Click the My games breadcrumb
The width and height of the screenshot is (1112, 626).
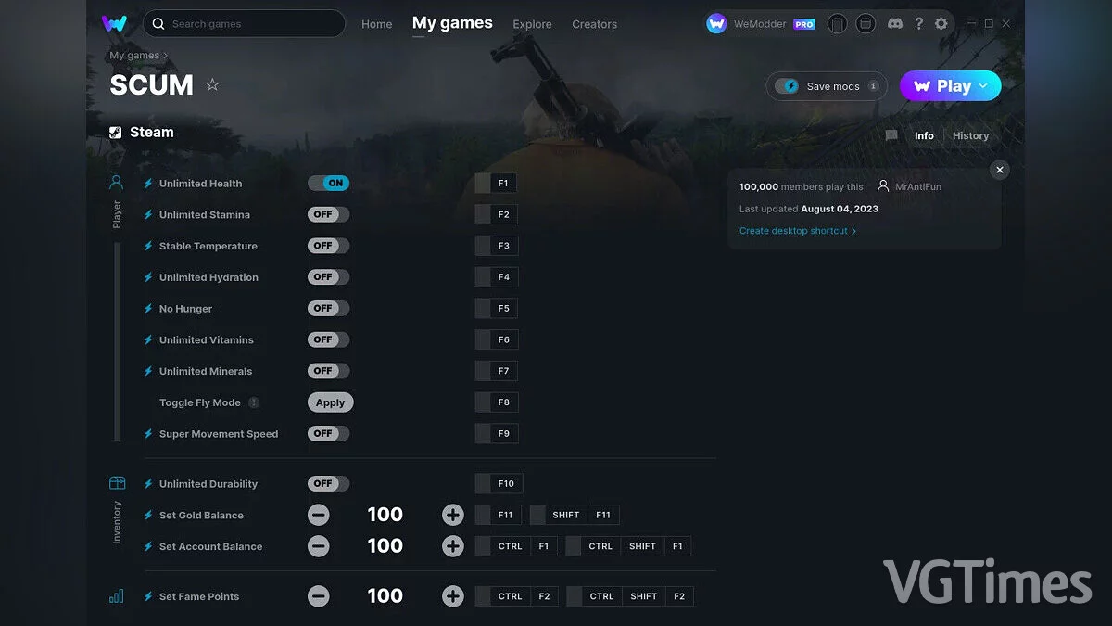coord(134,56)
